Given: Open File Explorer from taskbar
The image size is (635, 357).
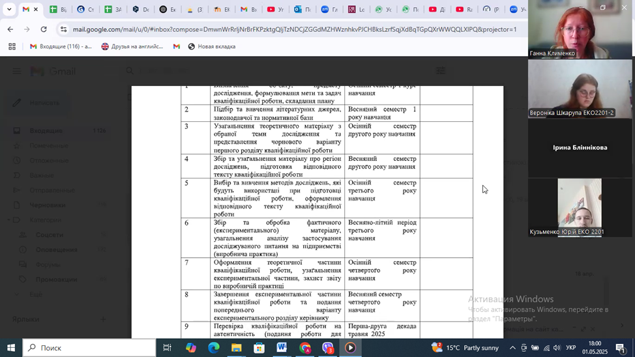Looking at the screenshot, I should [x=236, y=348].
